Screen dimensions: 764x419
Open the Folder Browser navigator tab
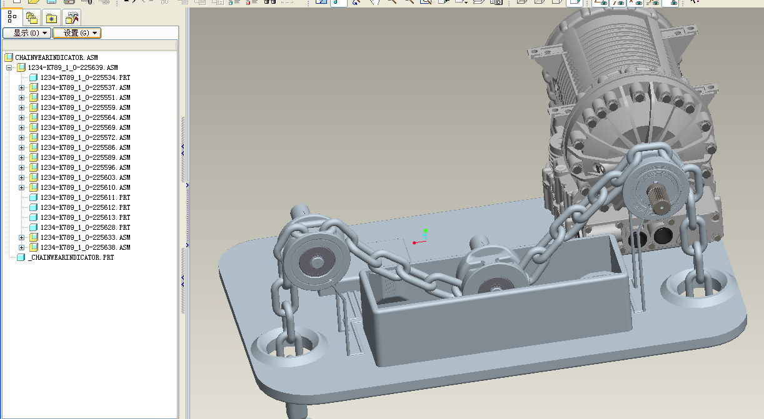[32, 17]
